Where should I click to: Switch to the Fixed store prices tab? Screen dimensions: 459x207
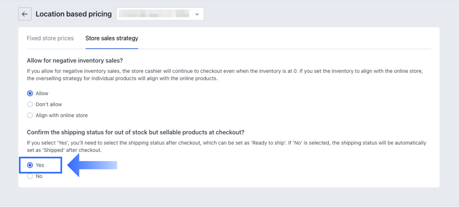point(50,38)
